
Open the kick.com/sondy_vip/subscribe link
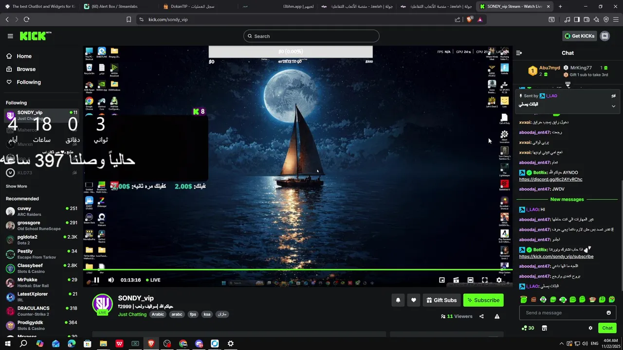click(556, 257)
